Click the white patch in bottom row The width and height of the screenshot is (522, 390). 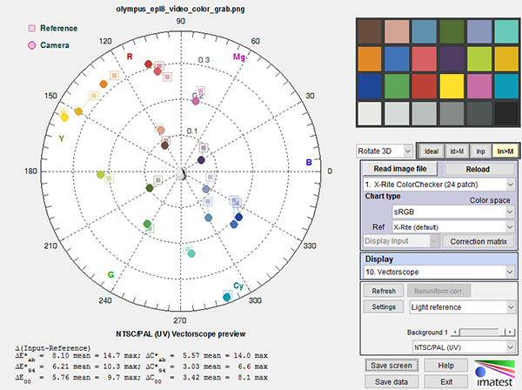coord(369,113)
